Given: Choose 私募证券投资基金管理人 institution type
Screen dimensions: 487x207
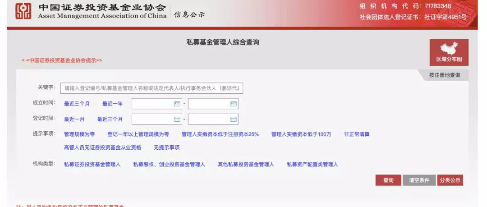Looking at the screenshot, I should [x=92, y=165].
